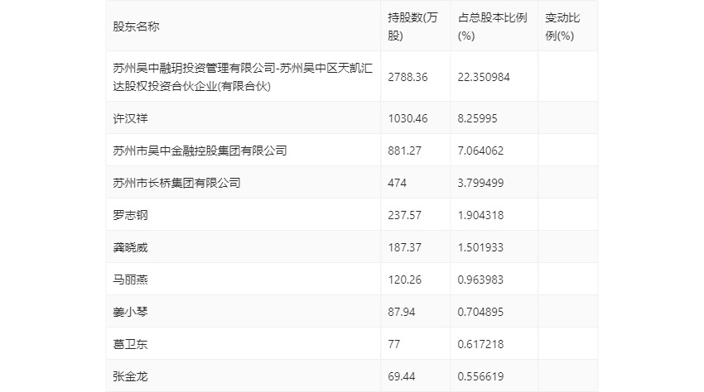Click the percentage 3.799499
704x392 pixels.
pos(480,183)
